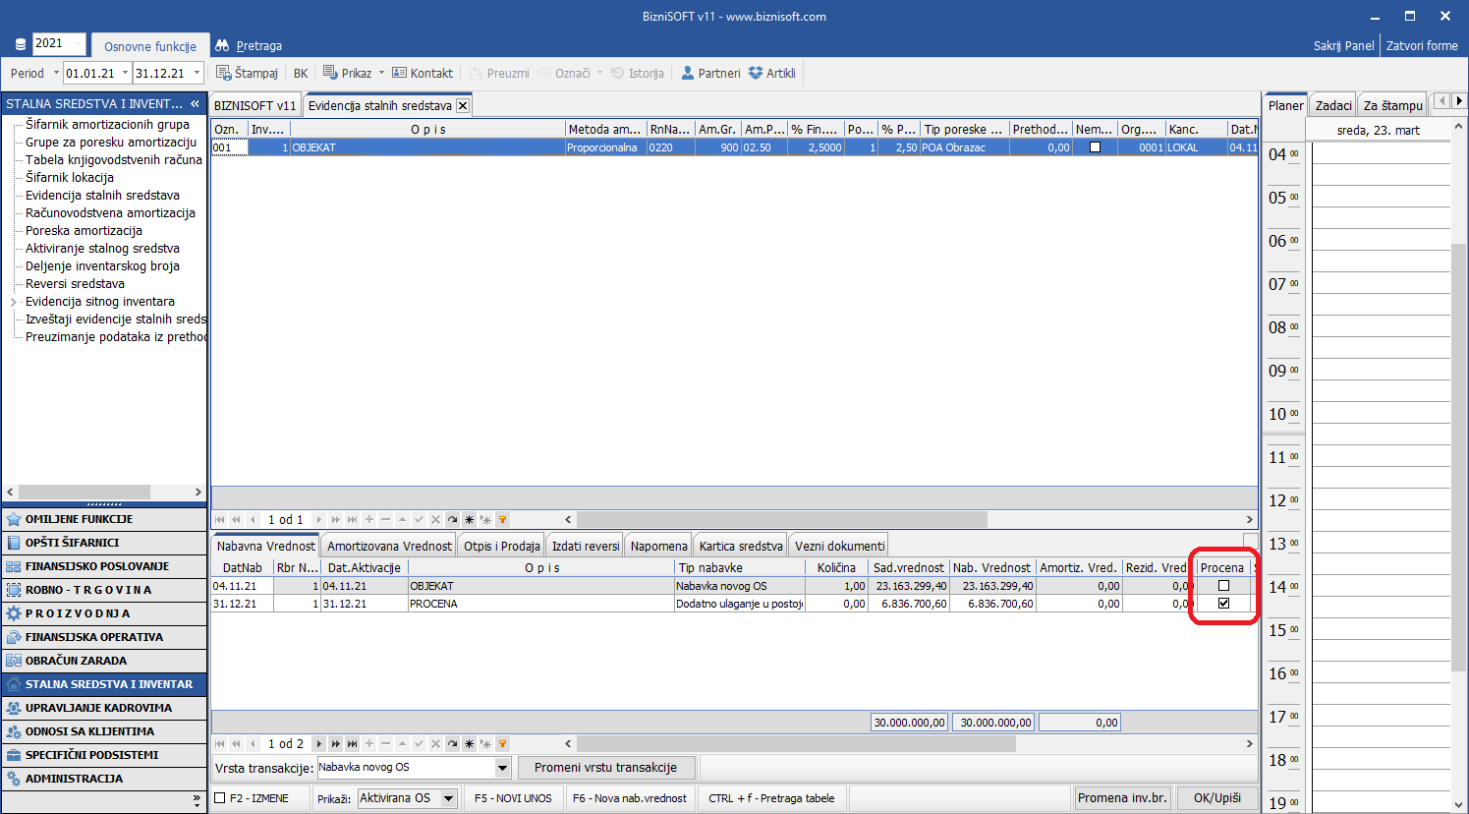Close the Evidencija stalnih sredstava tab

pos(463,106)
